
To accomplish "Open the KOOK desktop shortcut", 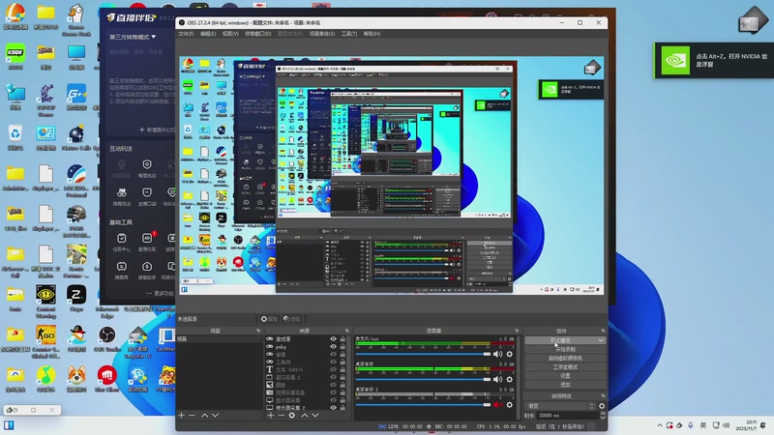I will click(x=15, y=57).
